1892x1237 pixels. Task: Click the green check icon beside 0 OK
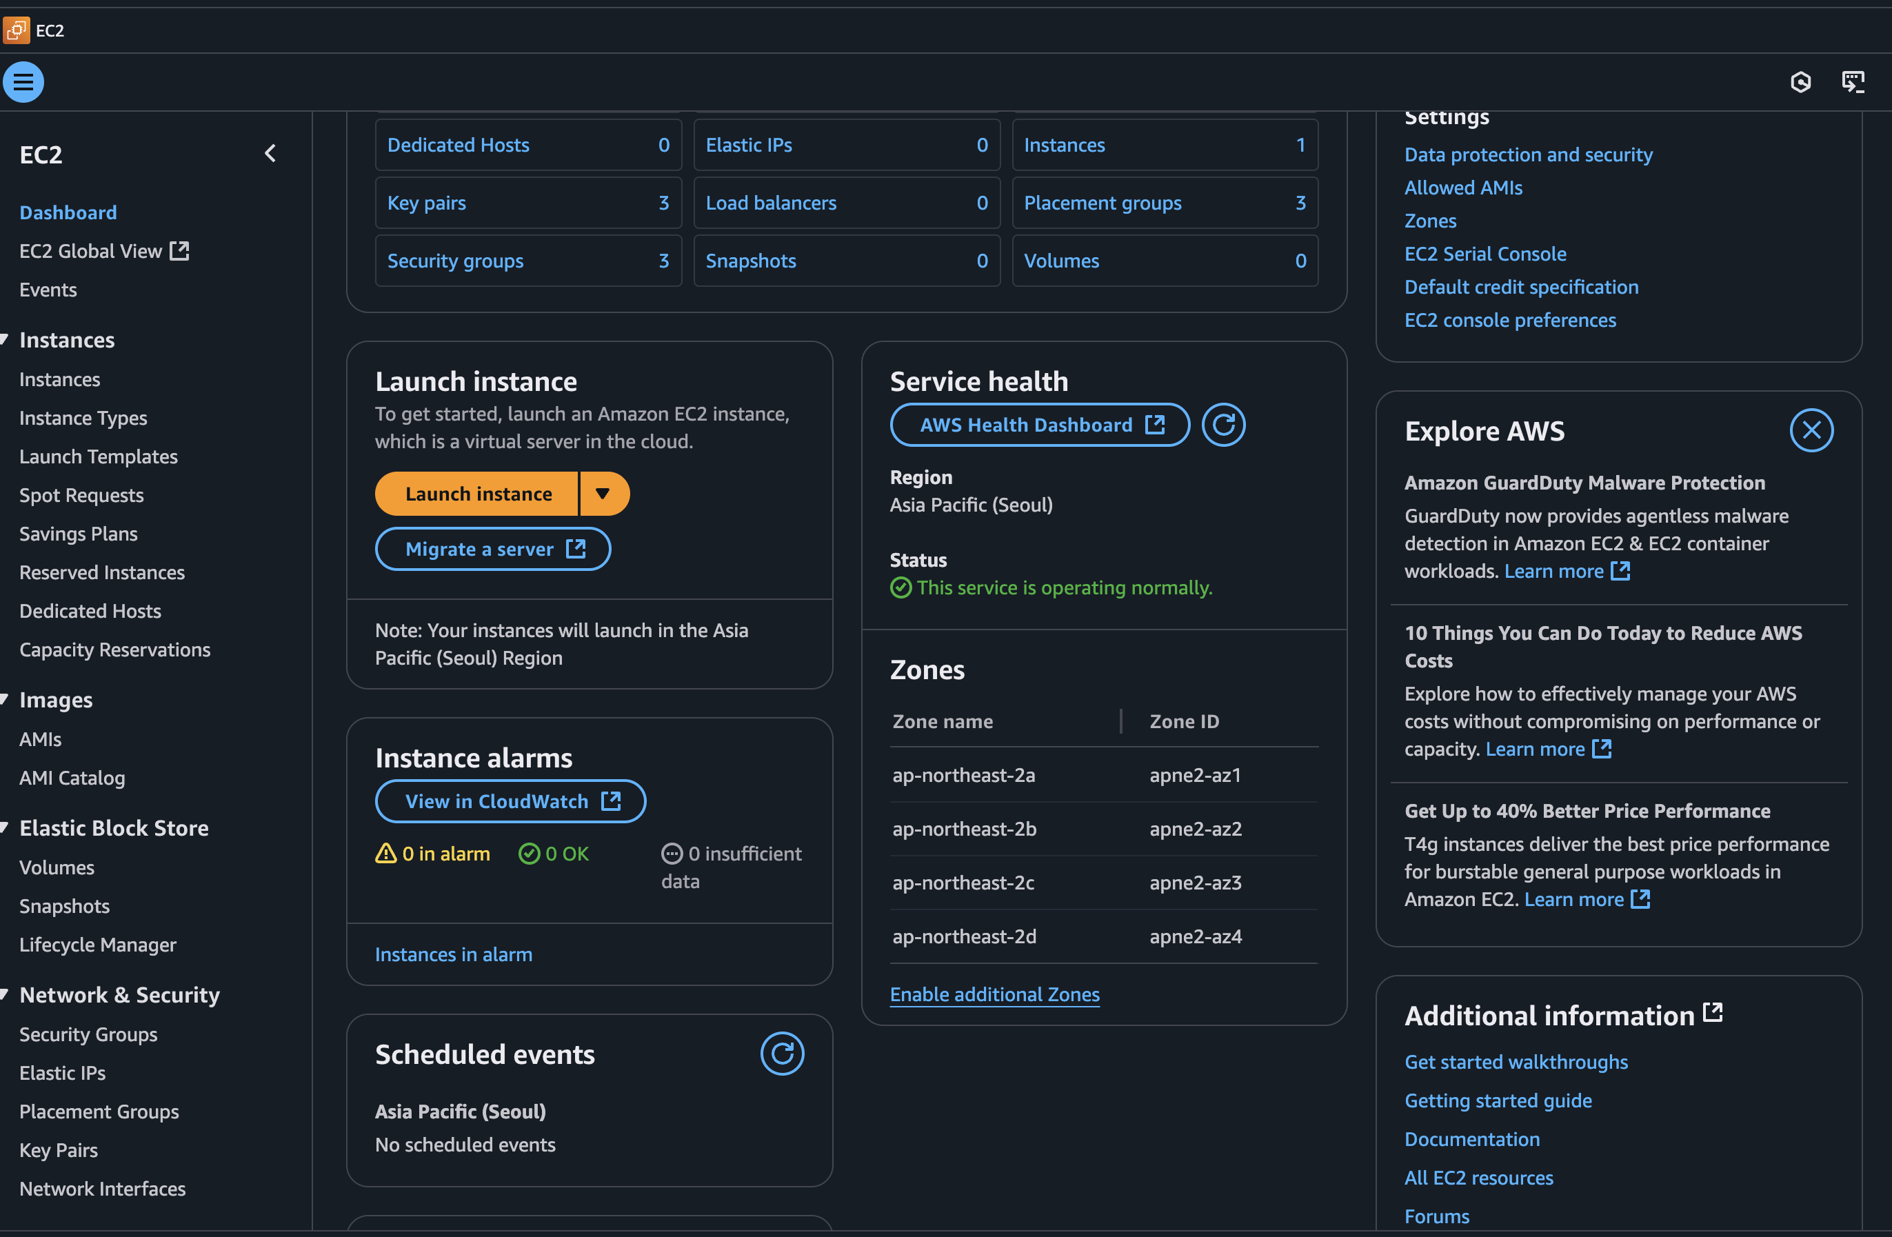529,853
